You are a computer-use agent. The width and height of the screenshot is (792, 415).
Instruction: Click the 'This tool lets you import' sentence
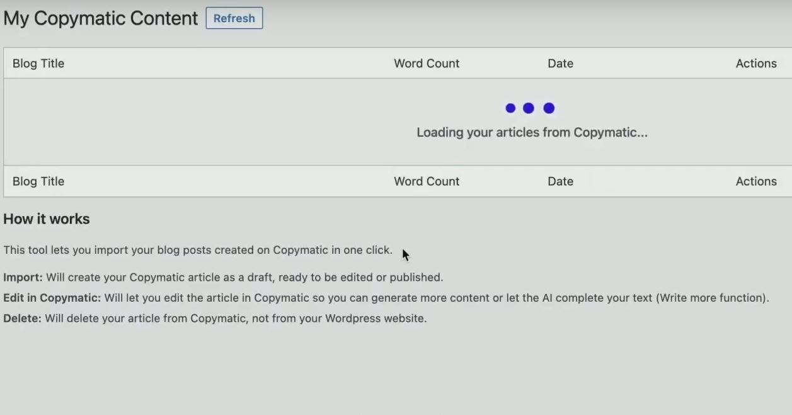coord(198,250)
